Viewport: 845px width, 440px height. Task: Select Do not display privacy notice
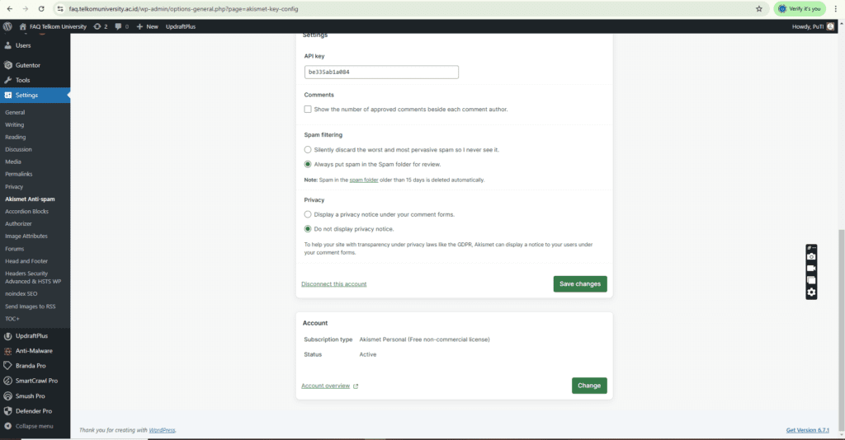coord(308,228)
